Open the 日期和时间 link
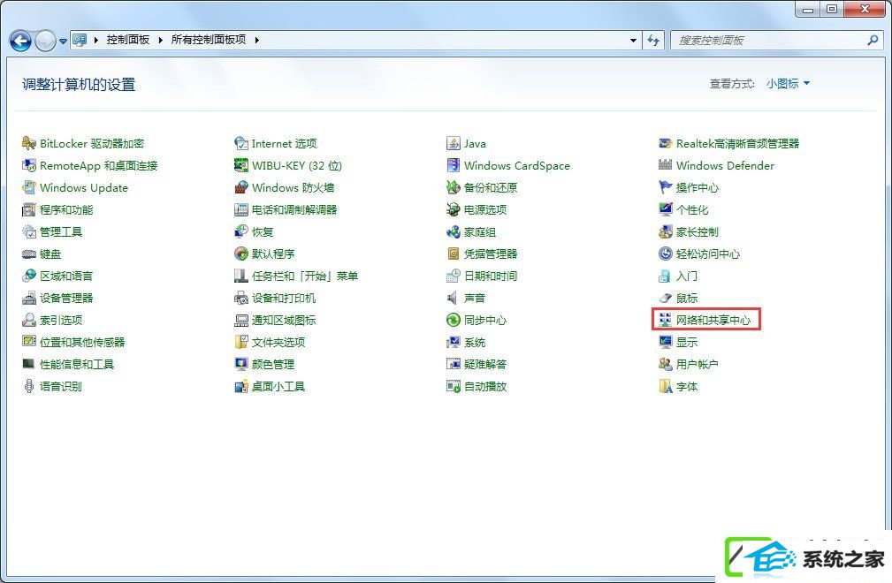Viewport: 892px width, 583px height. [x=491, y=276]
